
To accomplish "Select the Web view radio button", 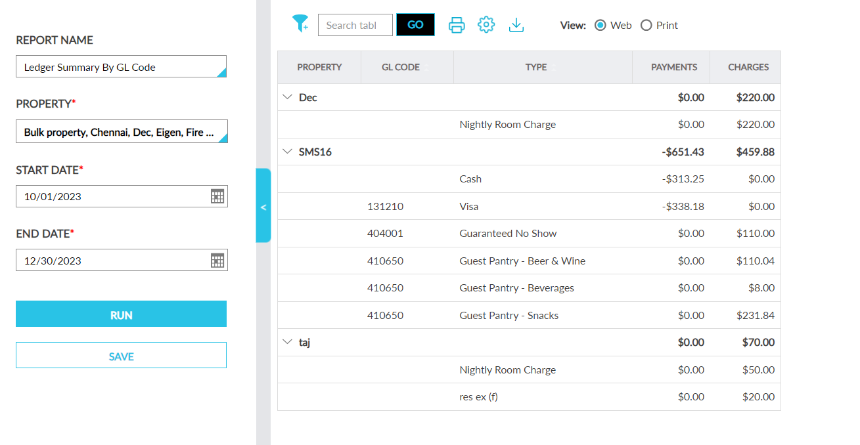I will pos(600,25).
